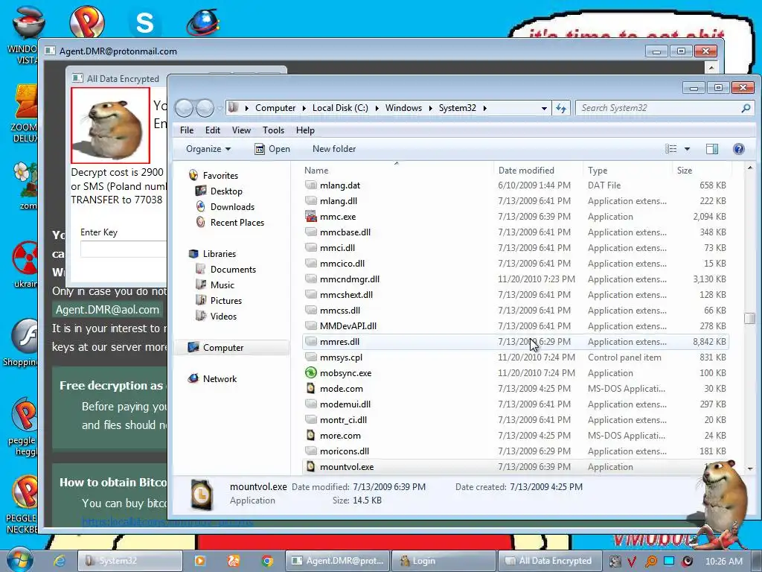Expand the arrow after Computer in address bar
Image resolution: width=762 pixels, height=572 pixels.
pyautogui.click(x=304, y=108)
